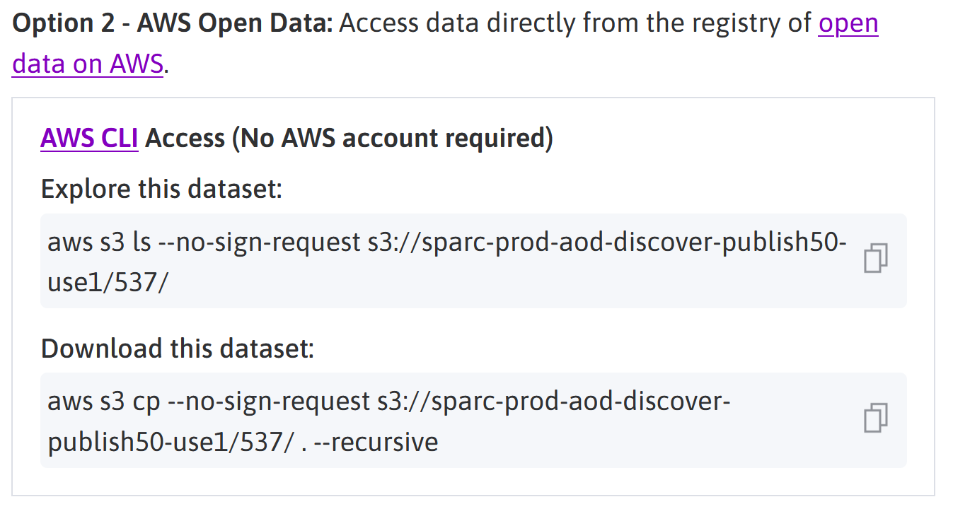Click the 'use1/537/' line of explore command
953x509 pixels.
click(x=108, y=283)
